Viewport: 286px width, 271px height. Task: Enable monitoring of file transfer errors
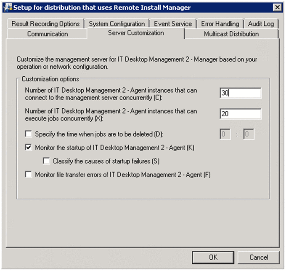(29, 174)
